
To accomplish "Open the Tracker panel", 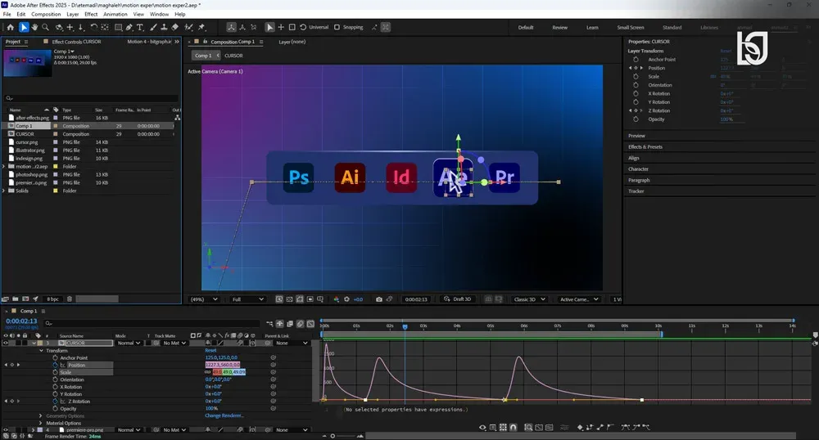I will [636, 191].
